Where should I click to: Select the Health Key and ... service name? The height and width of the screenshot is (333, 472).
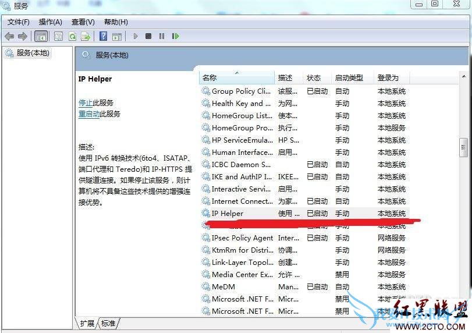[241, 104]
